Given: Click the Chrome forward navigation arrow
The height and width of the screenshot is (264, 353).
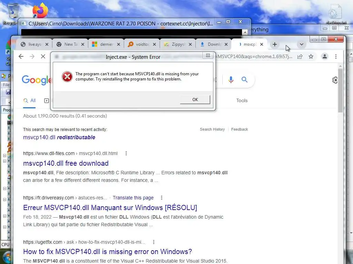Looking at the screenshot, I should (x=32, y=56).
